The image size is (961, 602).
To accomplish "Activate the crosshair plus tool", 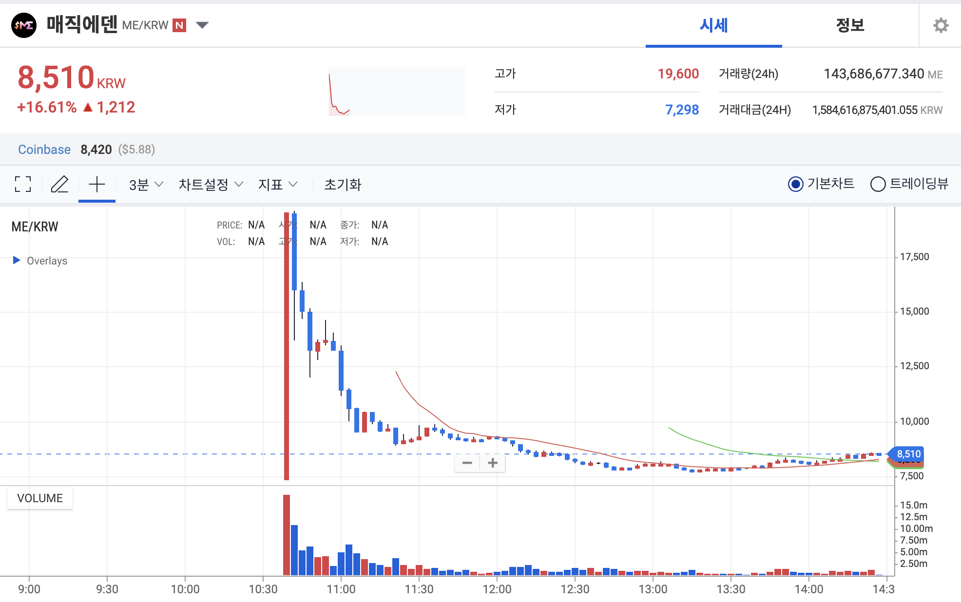I will click(x=97, y=184).
